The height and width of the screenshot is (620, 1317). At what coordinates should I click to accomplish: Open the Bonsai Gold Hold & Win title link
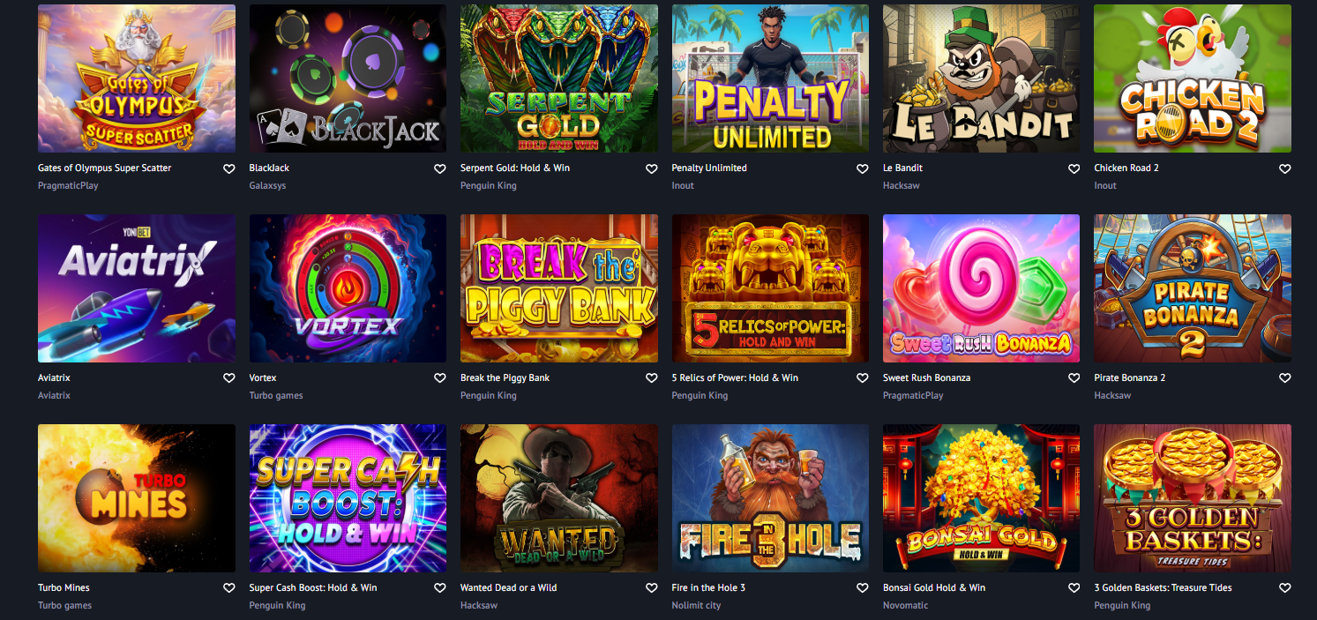click(x=934, y=587)
